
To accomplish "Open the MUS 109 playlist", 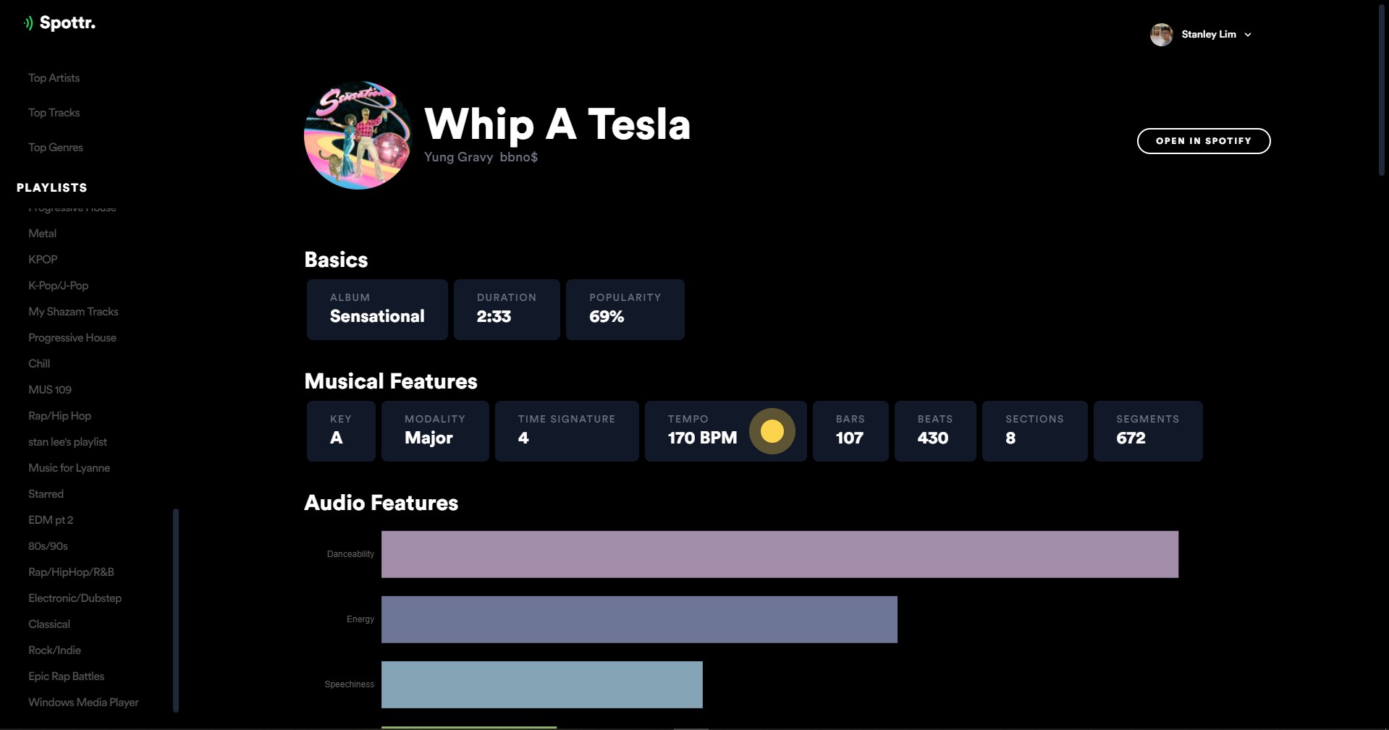I will 50,390.
